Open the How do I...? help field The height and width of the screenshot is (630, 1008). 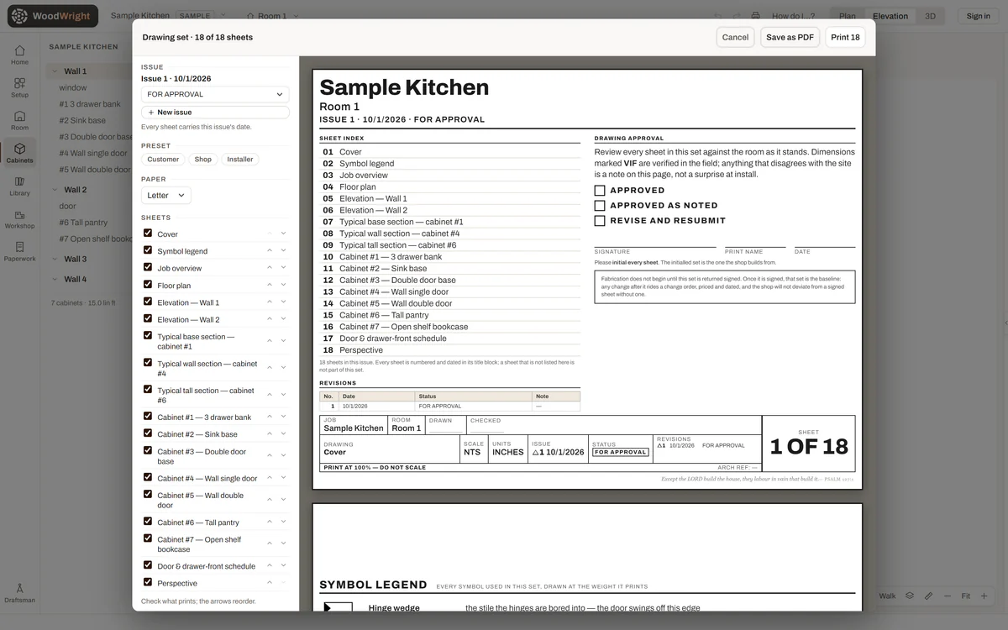pyautogui.click(x=793, y=16)
